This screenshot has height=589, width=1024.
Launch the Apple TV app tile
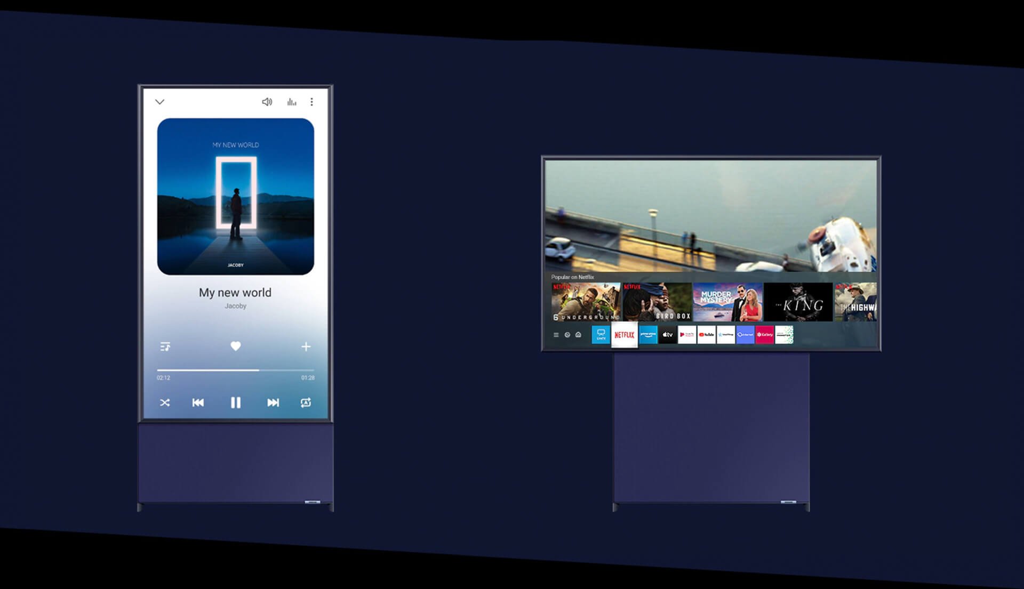tap(667, 335)
